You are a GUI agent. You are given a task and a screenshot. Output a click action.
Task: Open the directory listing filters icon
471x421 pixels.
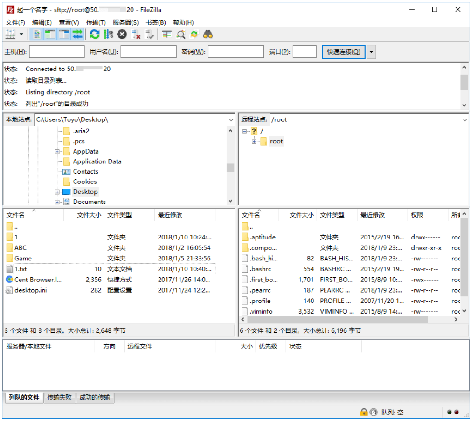[166, 35]
